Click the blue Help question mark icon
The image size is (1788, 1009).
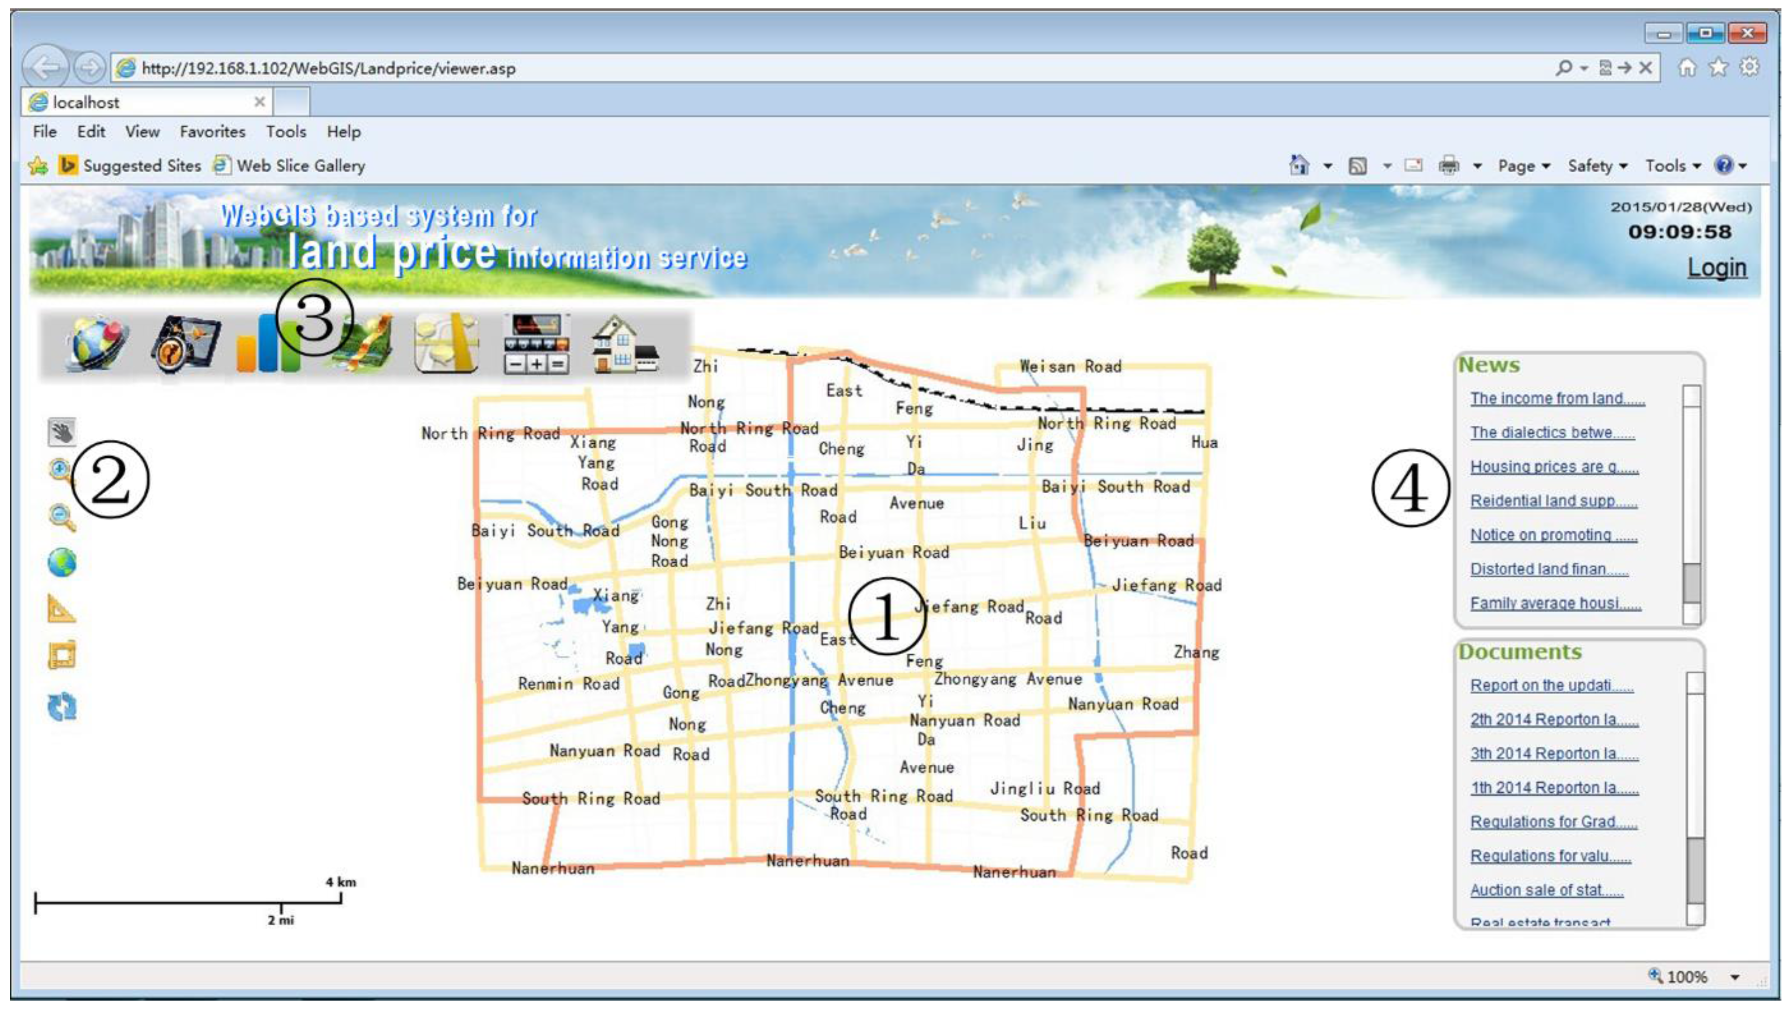point(1723,165)
